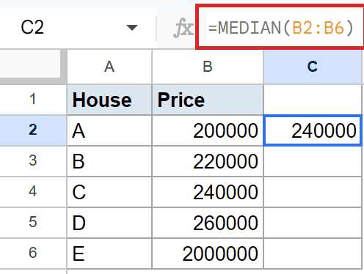Click the Price header cell
The image size is (364, 274).
tap(208, 100)
